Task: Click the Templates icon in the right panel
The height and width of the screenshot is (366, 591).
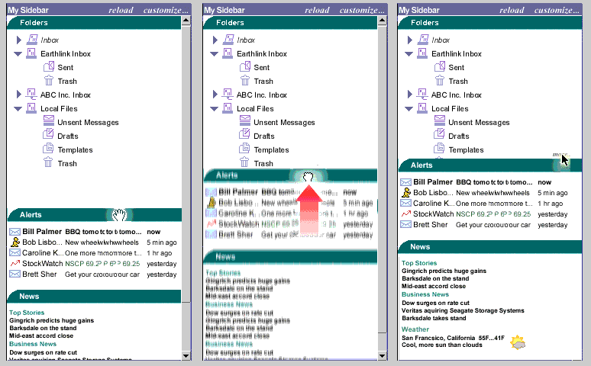Action: point(439,148)
